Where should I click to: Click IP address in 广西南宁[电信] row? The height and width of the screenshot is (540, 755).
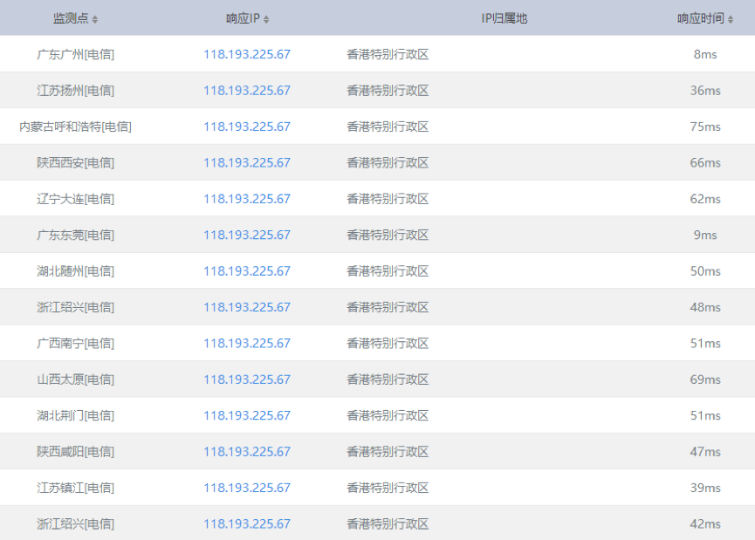click(247, 343)
